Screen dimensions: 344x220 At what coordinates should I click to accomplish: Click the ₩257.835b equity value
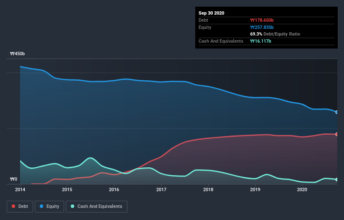coord(262,27)
